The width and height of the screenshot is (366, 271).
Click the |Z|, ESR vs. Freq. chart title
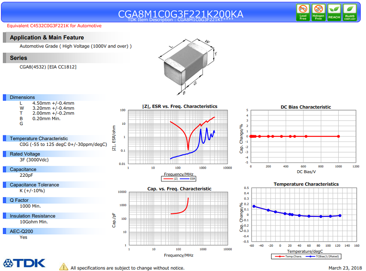point(180,106)
